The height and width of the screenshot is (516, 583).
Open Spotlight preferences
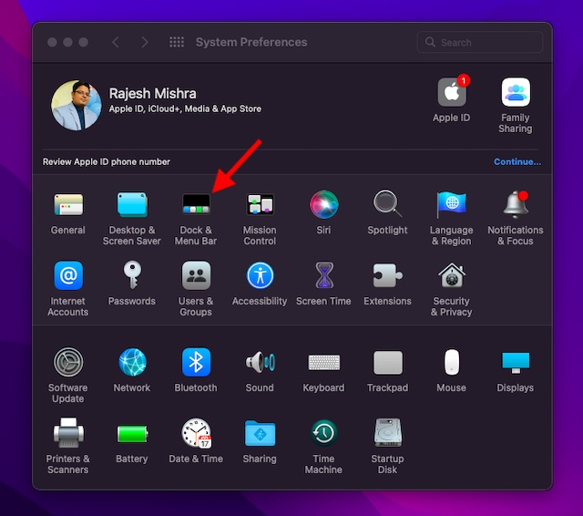[387, 204]
